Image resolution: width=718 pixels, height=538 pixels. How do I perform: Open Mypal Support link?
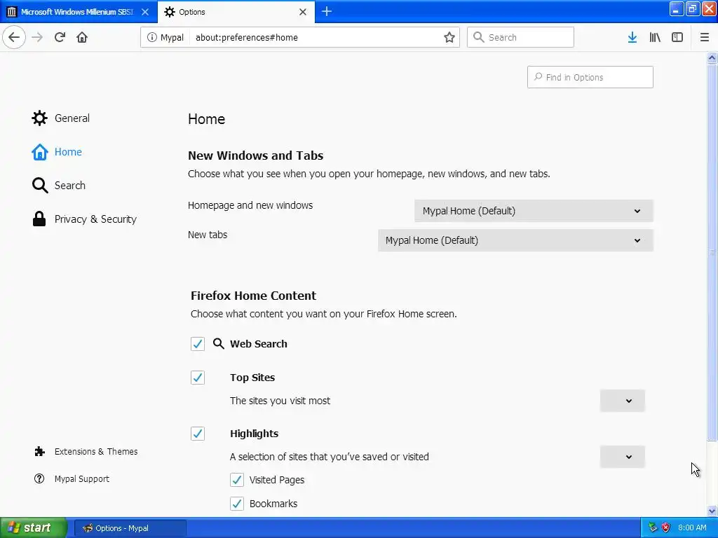point(72,478)
